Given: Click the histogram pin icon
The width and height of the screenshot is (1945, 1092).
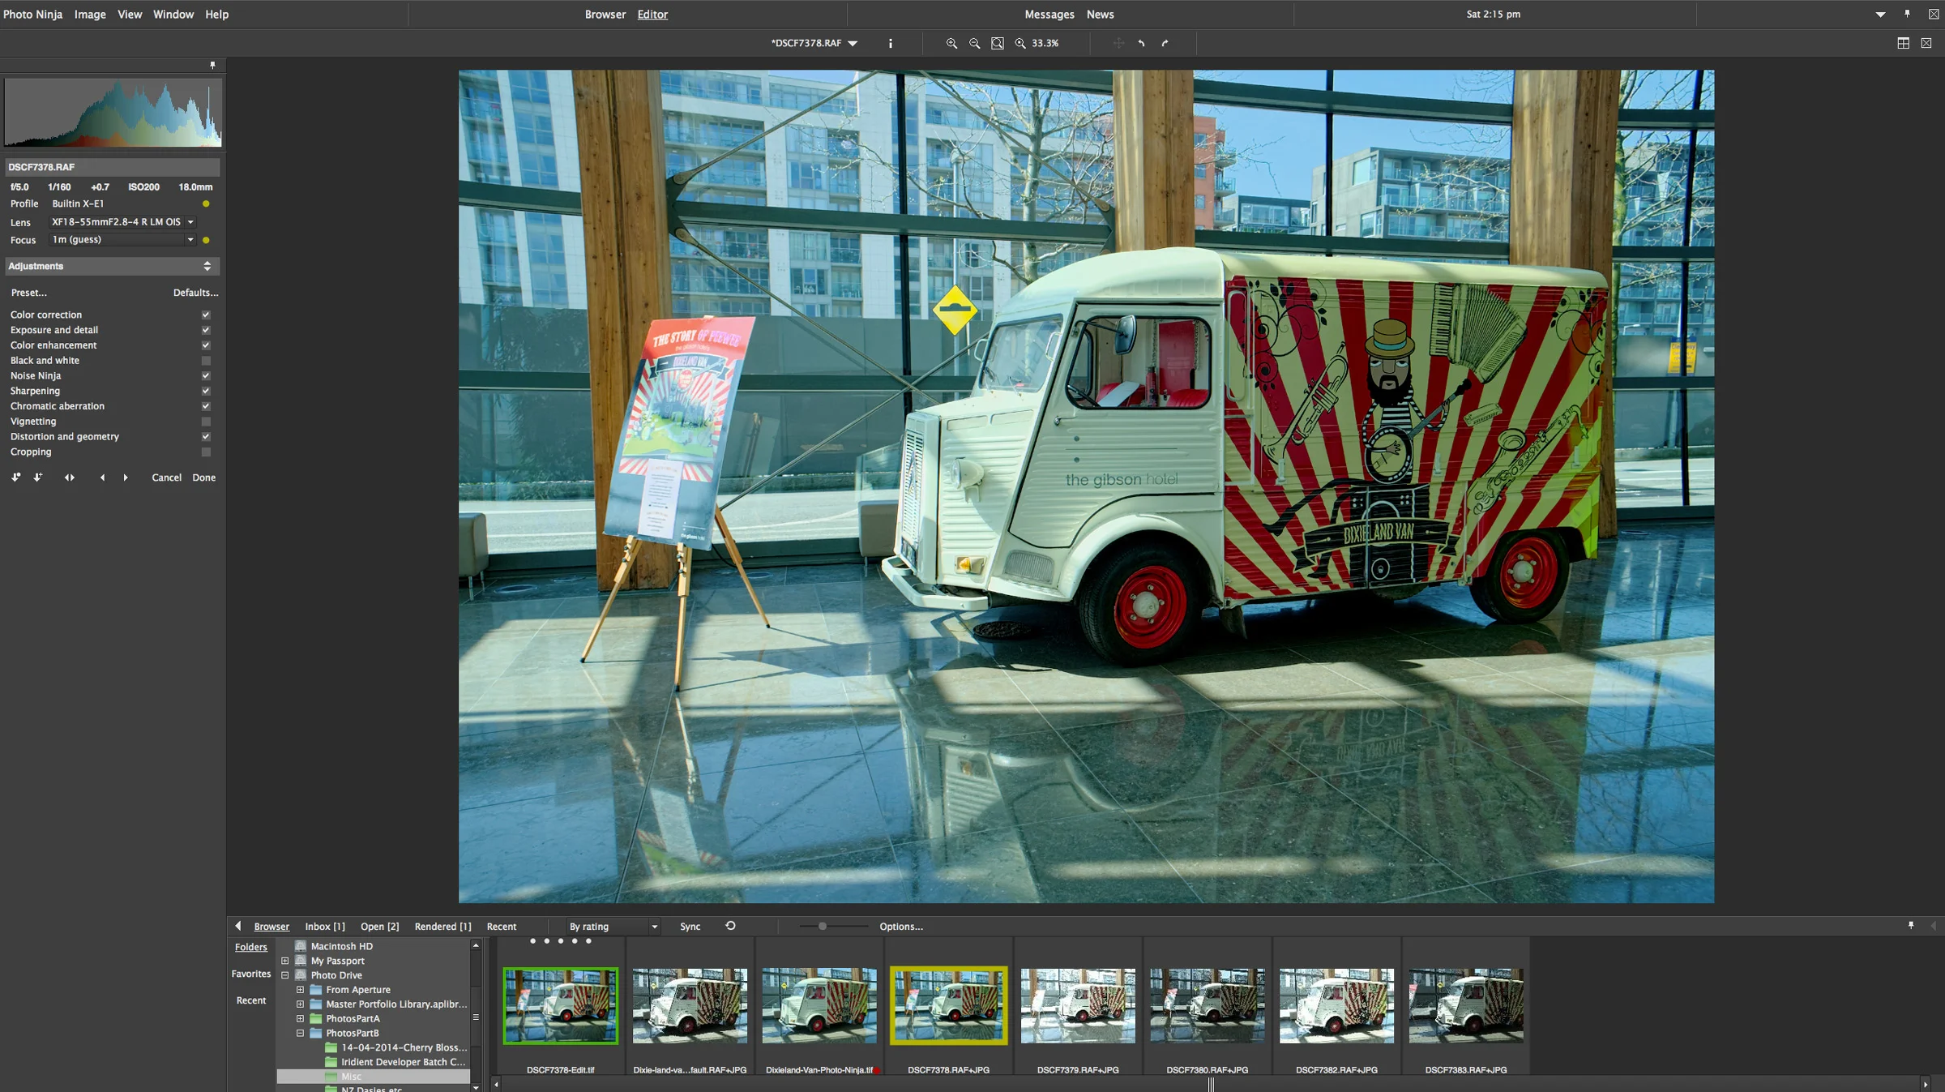Looking at the screenshot, I should pos(213,65).
